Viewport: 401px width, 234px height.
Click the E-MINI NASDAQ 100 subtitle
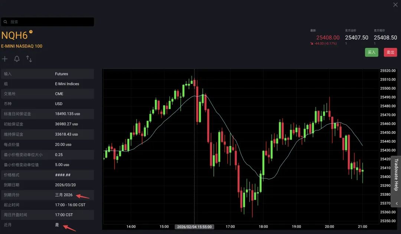22,46
